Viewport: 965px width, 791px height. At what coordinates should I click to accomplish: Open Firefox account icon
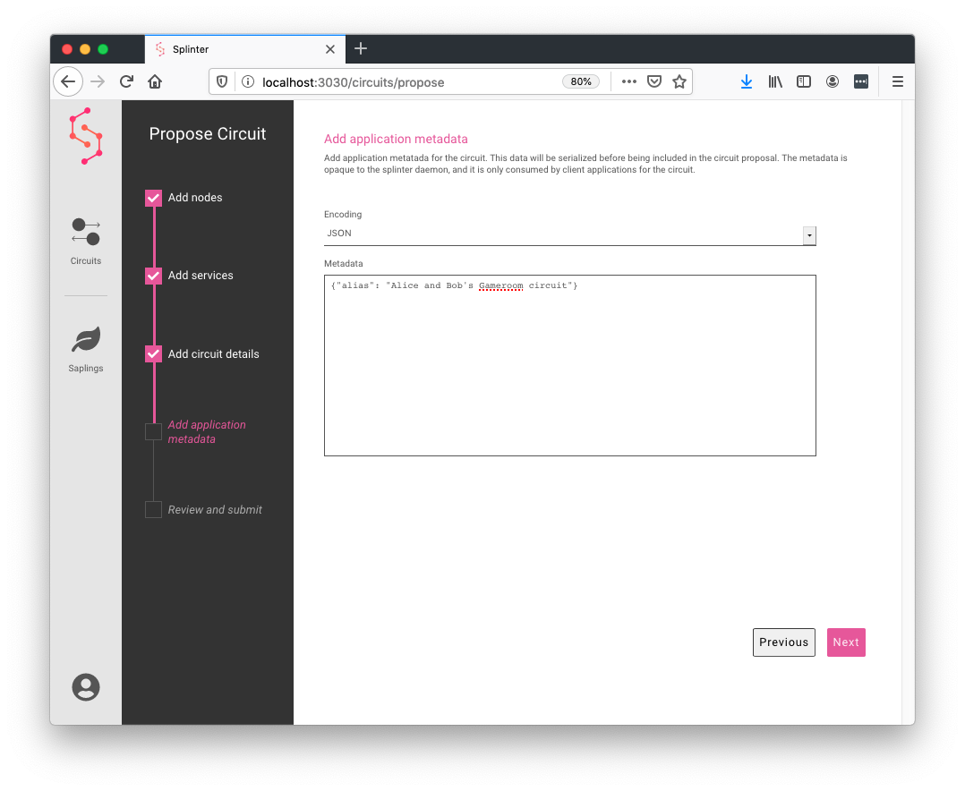[x=833, y=81]
